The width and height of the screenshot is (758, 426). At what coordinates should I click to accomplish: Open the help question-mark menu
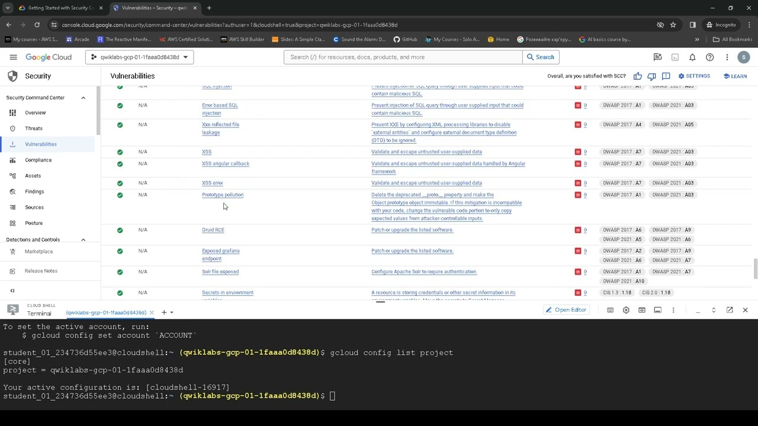coord(709,57)
